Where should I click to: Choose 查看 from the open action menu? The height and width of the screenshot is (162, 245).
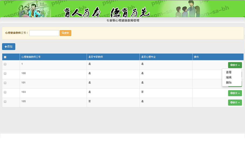[x=229, y=72]
